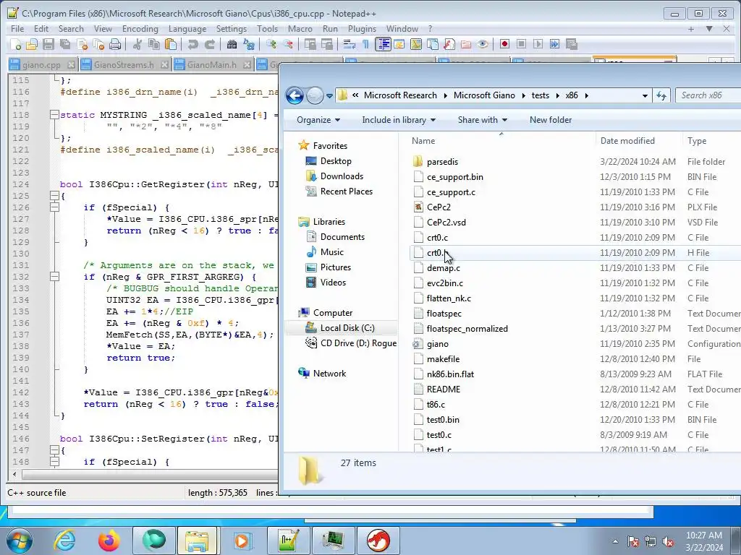Click the Paste clipboard icon in Notepad++

tap(171, 44)
